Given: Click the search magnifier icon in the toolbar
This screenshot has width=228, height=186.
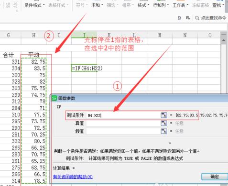Looking at the screenshot, I should point(197,18).
